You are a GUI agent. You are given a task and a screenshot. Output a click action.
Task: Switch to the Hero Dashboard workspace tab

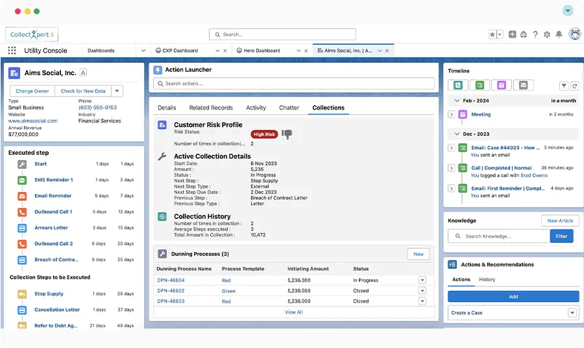(x=262, y=51)
